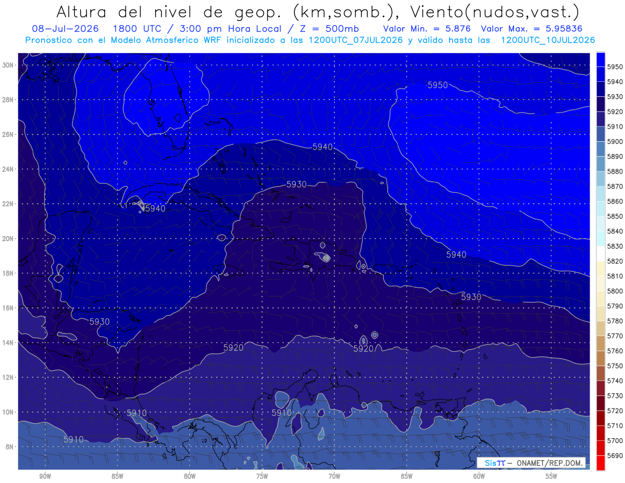This screenshot has width=625, height=483.
Task: Click the 55W longitude axis label
Action: pos(552,476)
